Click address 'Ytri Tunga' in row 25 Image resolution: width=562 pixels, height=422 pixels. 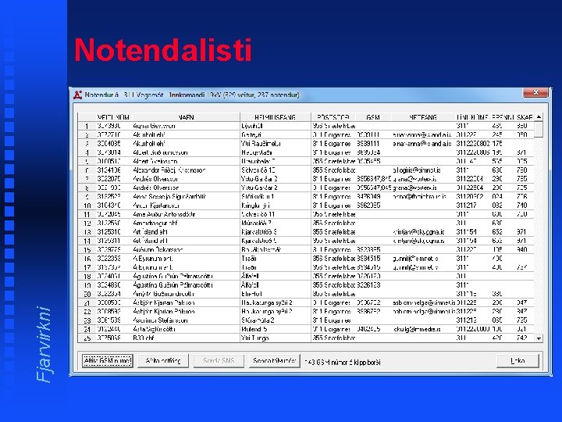pyautogui.click(x=254, y=338)
